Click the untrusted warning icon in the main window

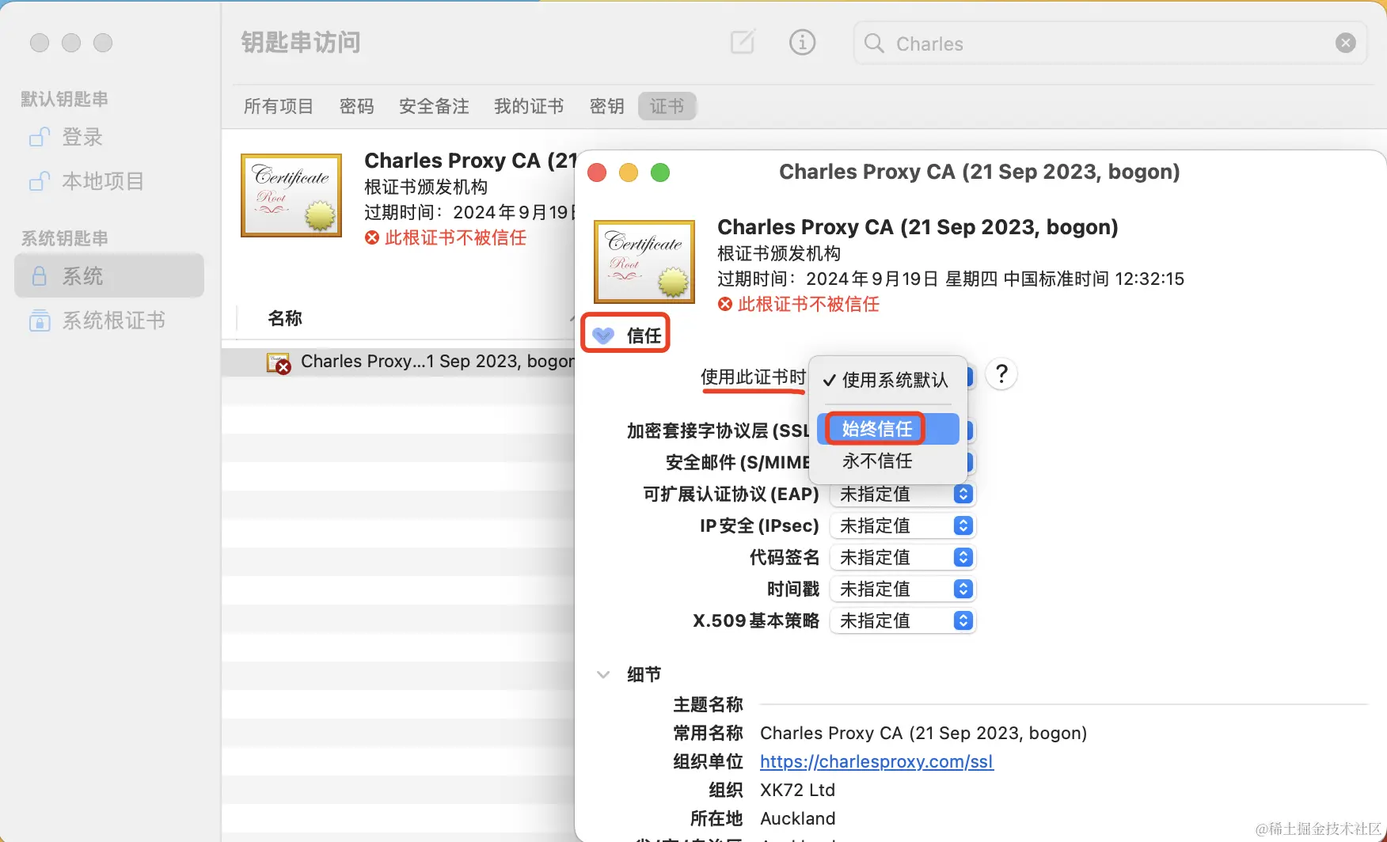[371, 237]
